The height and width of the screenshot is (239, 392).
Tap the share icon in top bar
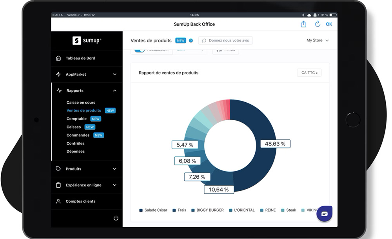[x=303, y=24]
